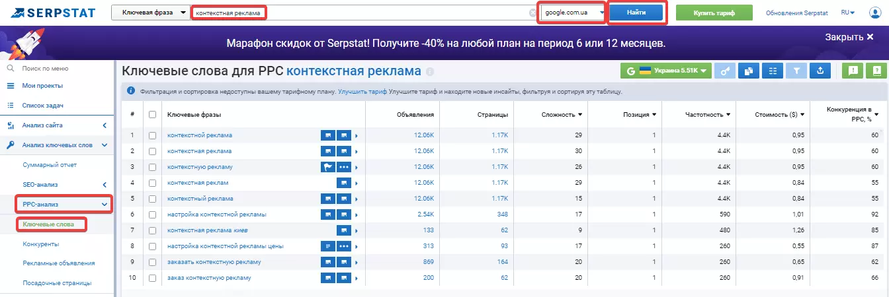Collapse the 'Анализ ключевых слов' menu section
This screenshot has width=889, height=297.
coord(105,145)
